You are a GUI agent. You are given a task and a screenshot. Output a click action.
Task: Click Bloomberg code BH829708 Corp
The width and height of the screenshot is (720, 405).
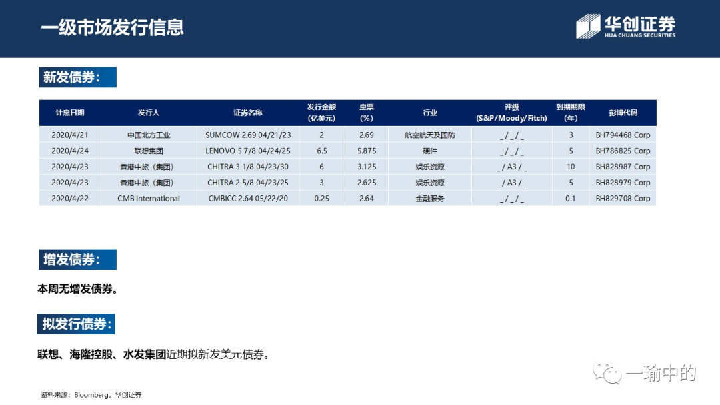tap(623, 198)
